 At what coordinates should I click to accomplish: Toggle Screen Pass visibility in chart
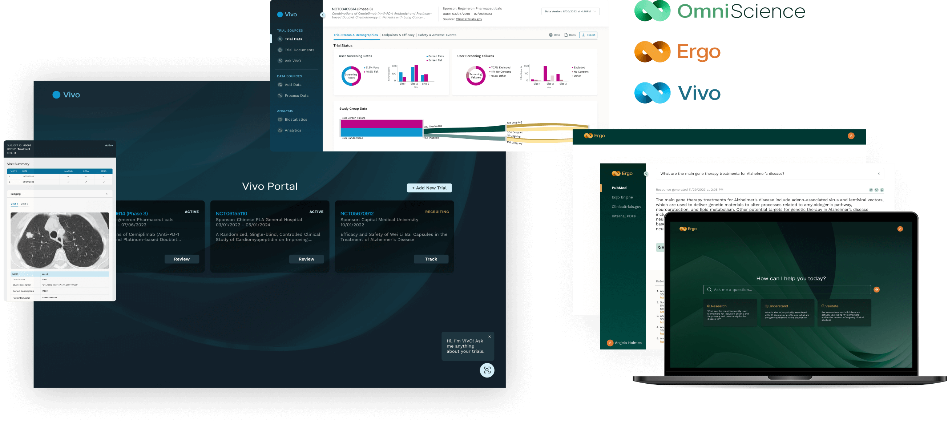[x=436, y=57]
